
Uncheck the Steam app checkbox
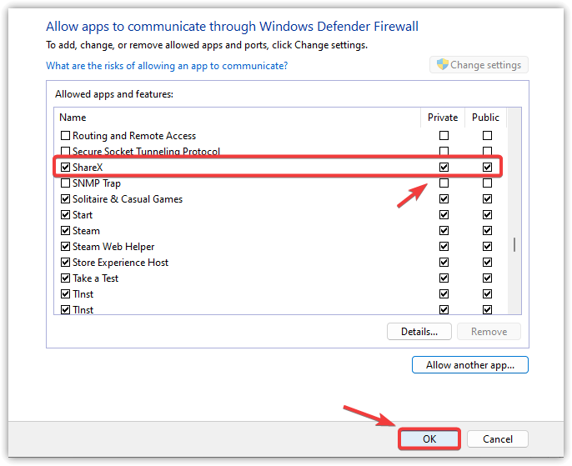tap(66, 231)
